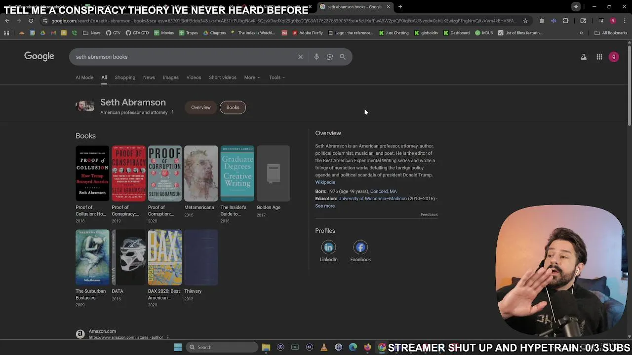Open the Proof of Corruption book cover

pos(165,174)
